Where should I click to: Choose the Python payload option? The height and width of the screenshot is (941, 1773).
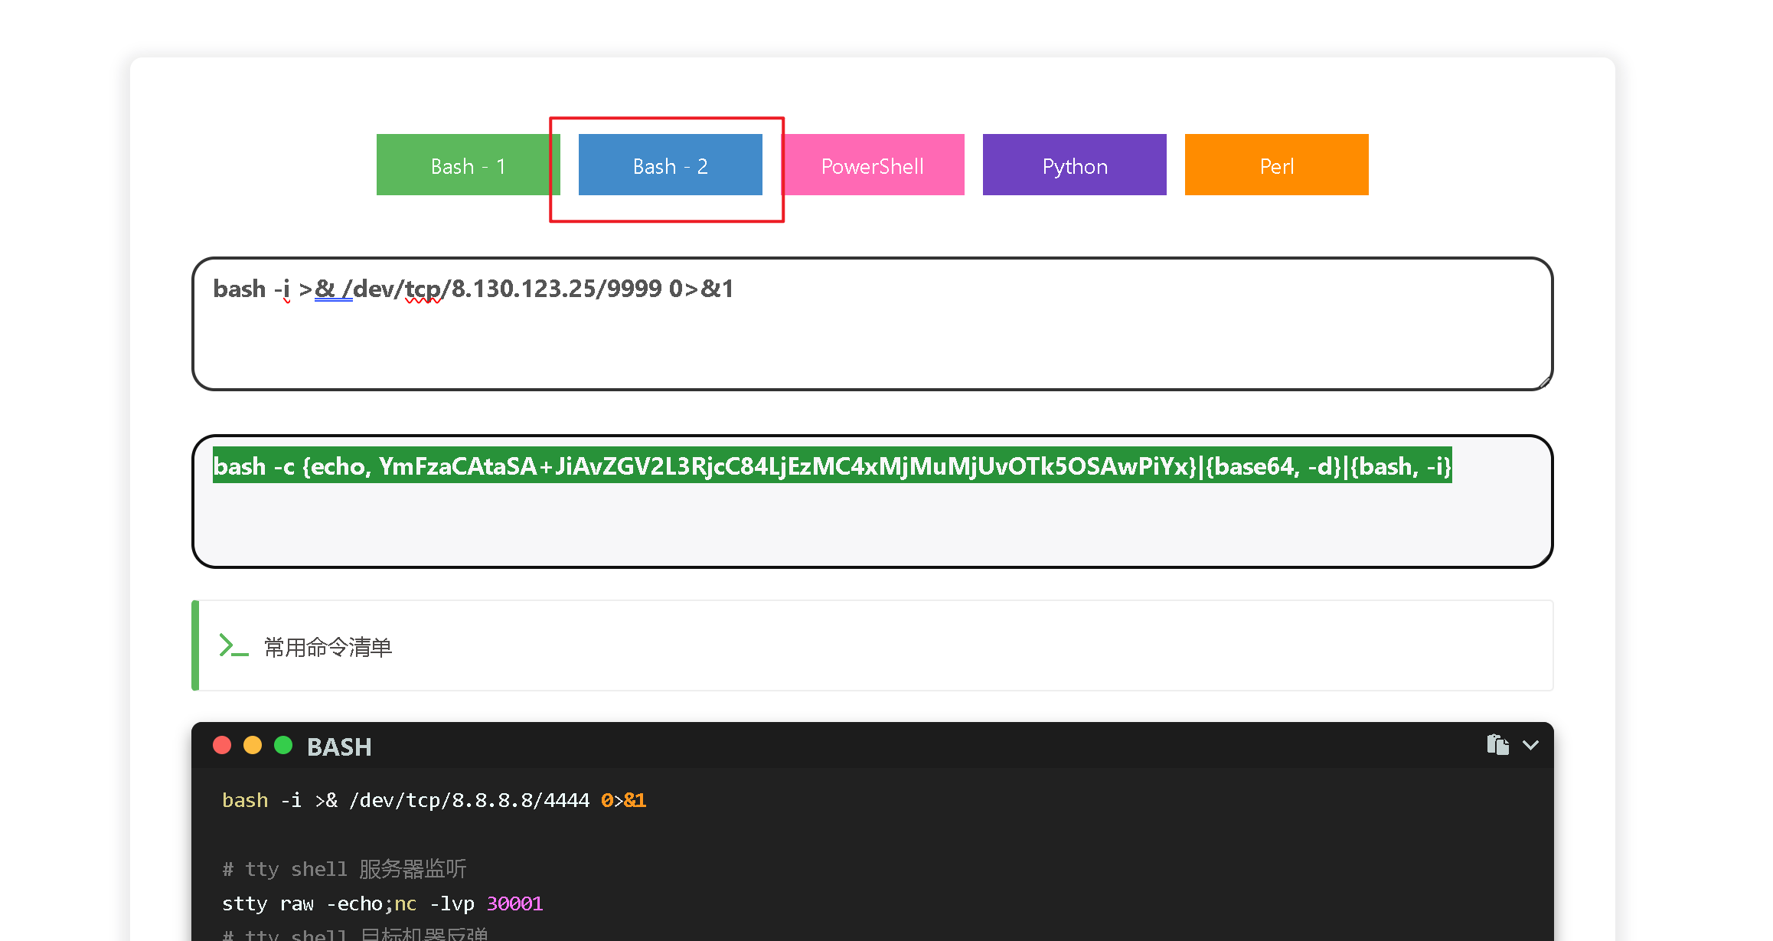(1074, 165)
